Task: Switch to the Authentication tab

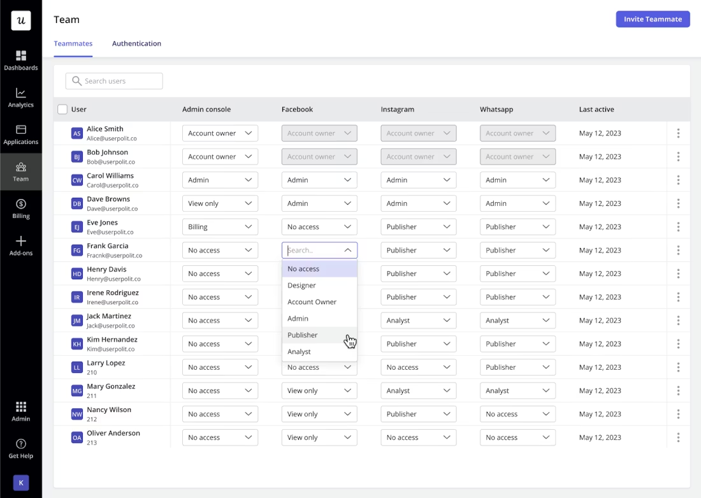Action: coord(136,43)
